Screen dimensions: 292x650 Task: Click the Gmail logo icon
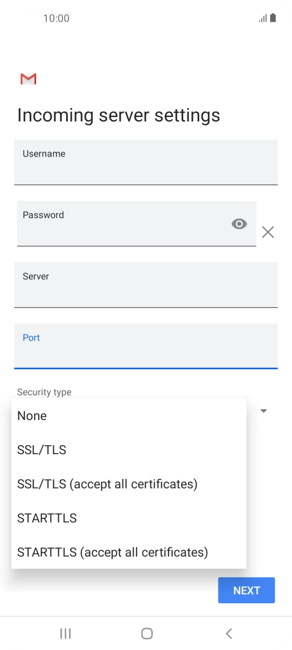coord(28,79)
